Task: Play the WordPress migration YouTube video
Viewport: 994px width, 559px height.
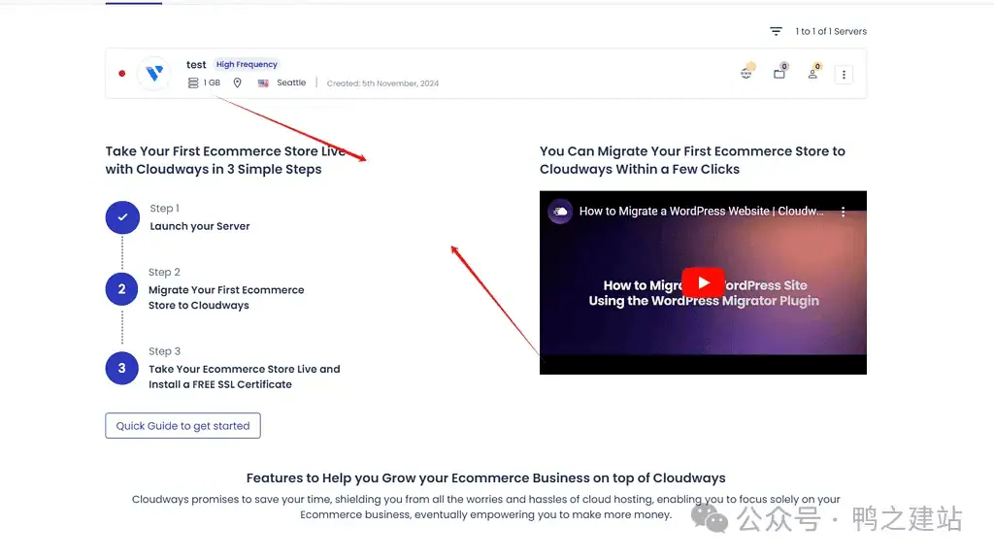Action: 703,282
